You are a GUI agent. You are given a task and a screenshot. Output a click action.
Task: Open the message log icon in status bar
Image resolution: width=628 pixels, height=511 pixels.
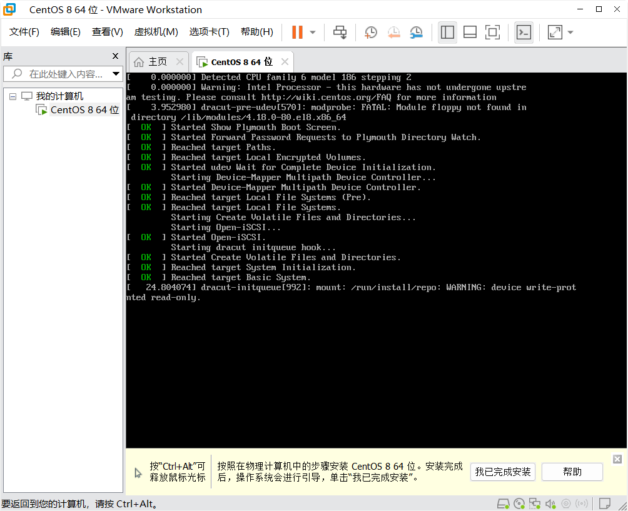click(x=605, y=503)
